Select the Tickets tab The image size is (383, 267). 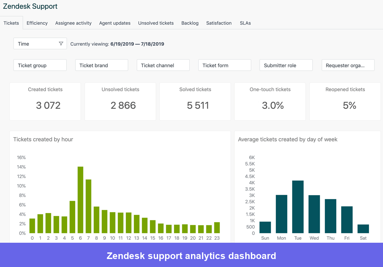pyautogui.click(x=11, y=23)
